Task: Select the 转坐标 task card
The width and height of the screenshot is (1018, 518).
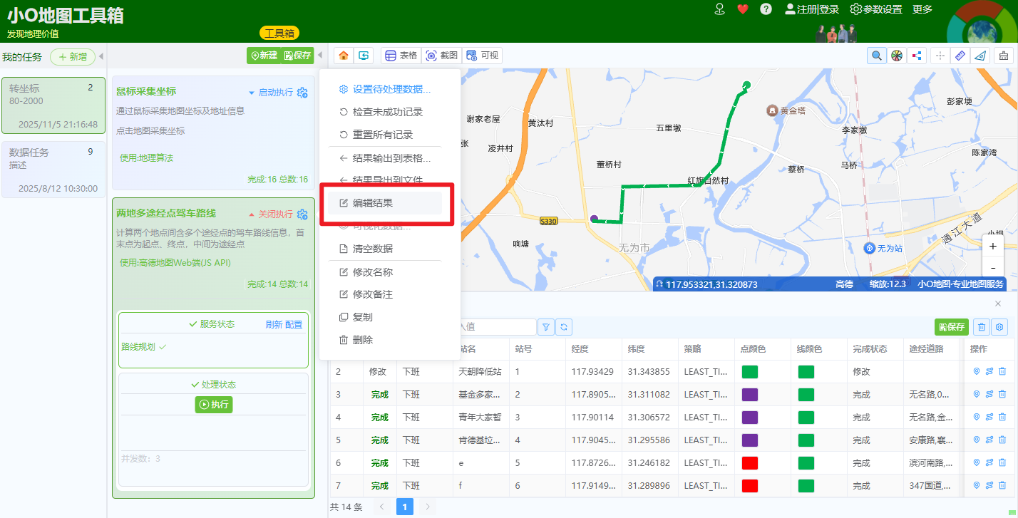Action: pos(53,105)
